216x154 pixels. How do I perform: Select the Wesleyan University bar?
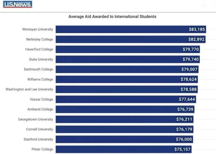120,30
